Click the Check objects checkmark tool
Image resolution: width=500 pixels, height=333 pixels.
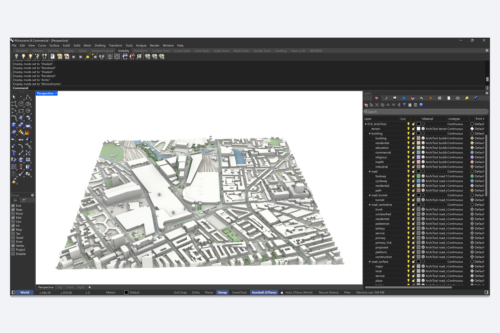pos(21,174)
